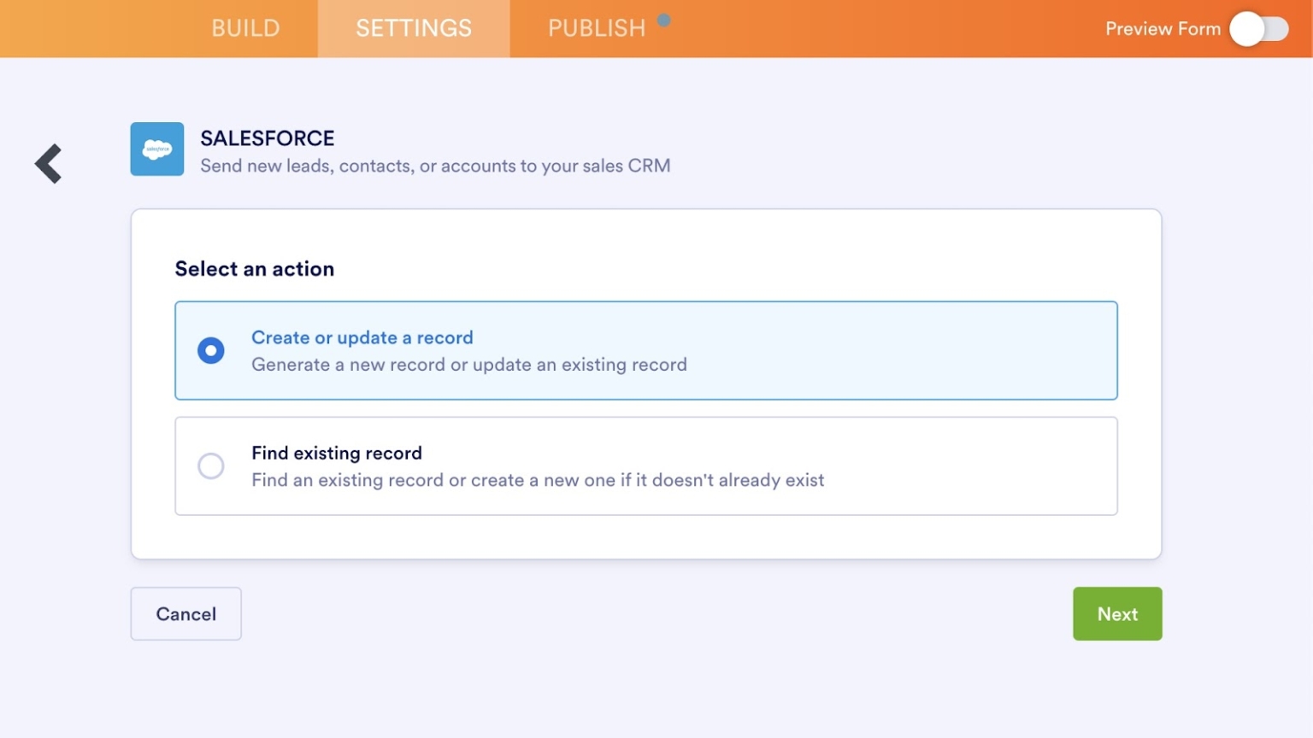
Task: Click the Generate a new record subtitle
Action: (x=468, y=365)
